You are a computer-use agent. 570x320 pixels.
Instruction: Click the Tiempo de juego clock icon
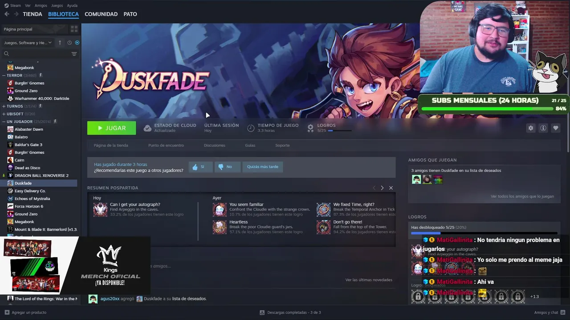251,128
